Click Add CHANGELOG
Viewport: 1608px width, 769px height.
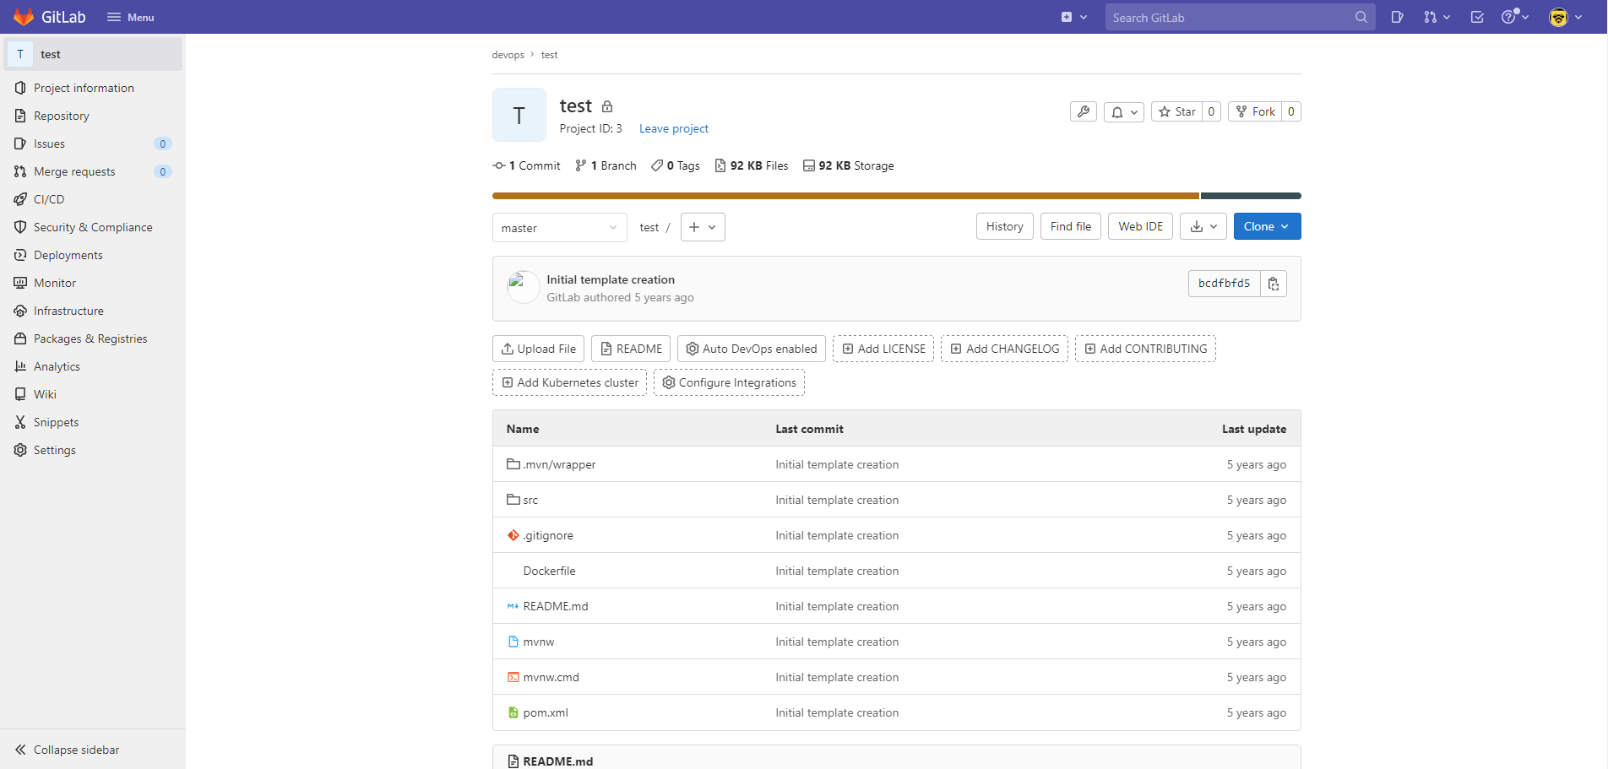pos(1004,349)
